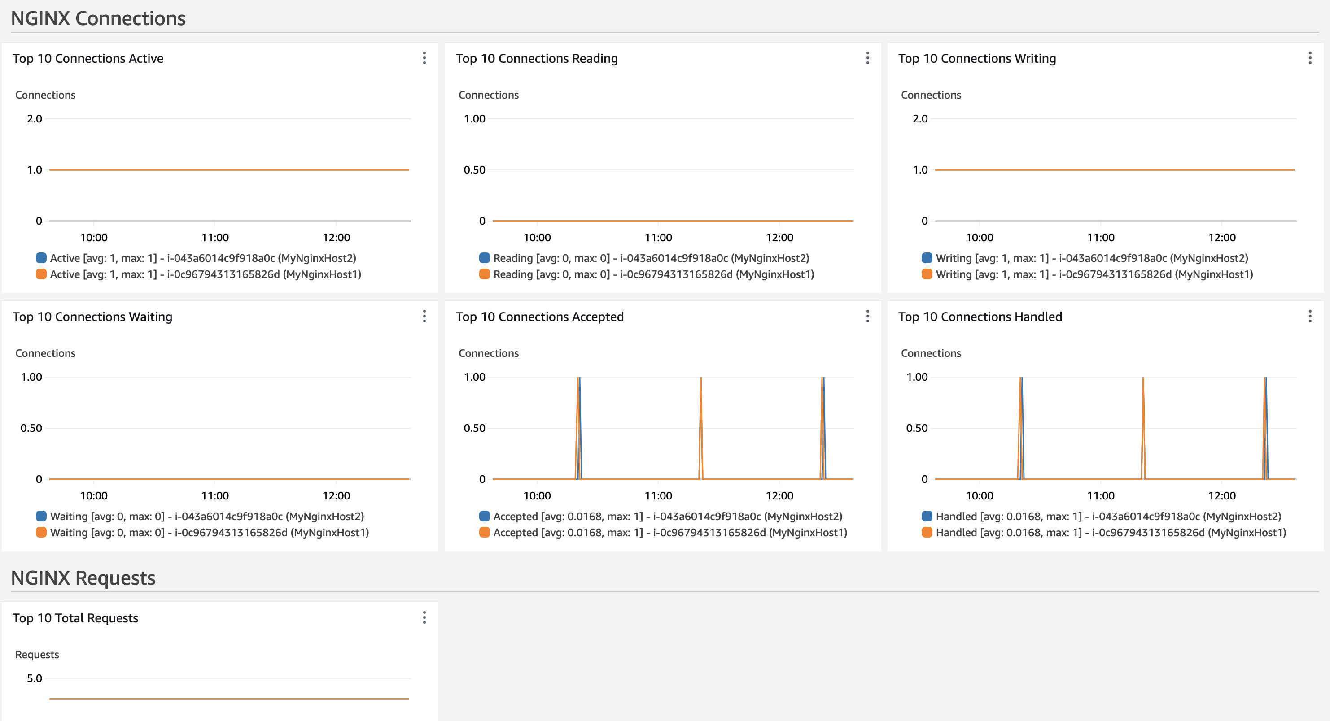Screen dimensions: 1330x721
Task: Click blue swatch for Waiting MyNginxHost2 legend
Action: point(41,516)
